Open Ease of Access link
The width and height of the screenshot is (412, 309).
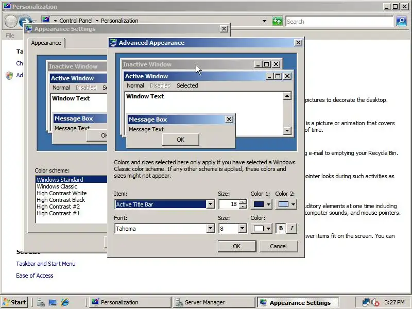coord(35,276)
